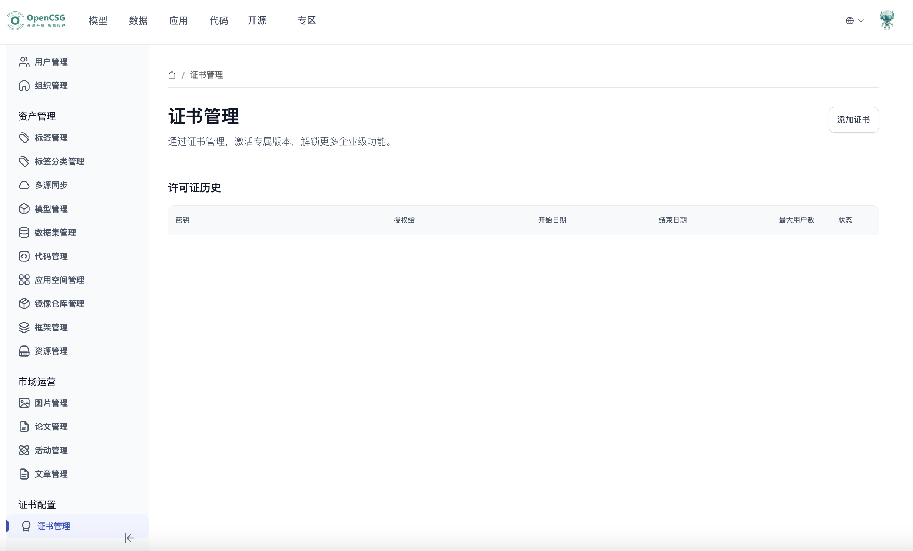This screenshot has height=551, width=913.
Task: Open 框架管理 via its layers icon
Action: (x=24, y=327)
